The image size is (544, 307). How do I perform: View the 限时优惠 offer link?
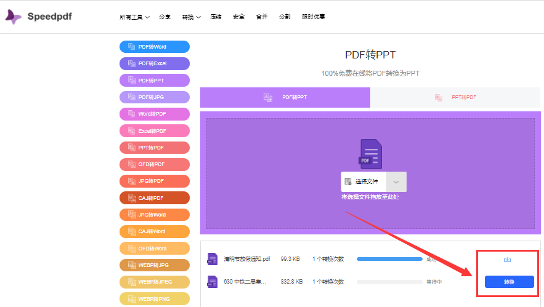[314, 17]
